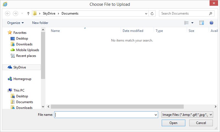Click the Forward navigation arrow
220x132 pixels.
[15, 13]
